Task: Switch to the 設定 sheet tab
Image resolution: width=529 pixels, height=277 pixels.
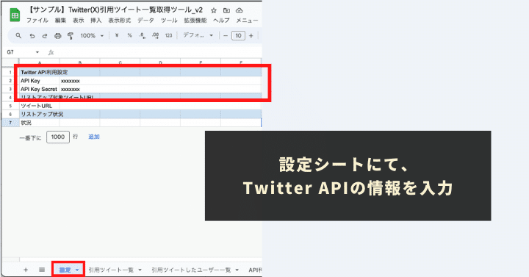Action: pos(65,270)
